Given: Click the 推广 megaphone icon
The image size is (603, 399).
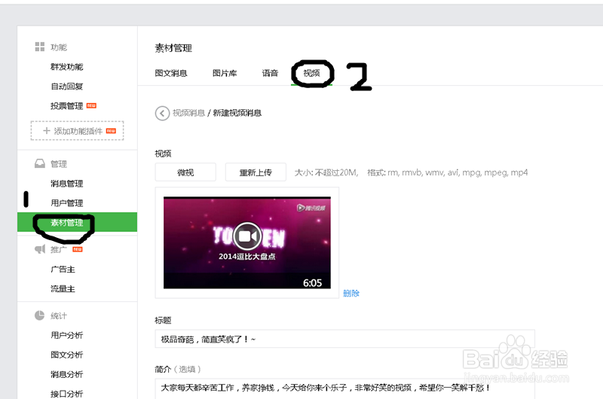Looking at the screenshot, I should tap(40, 249).
